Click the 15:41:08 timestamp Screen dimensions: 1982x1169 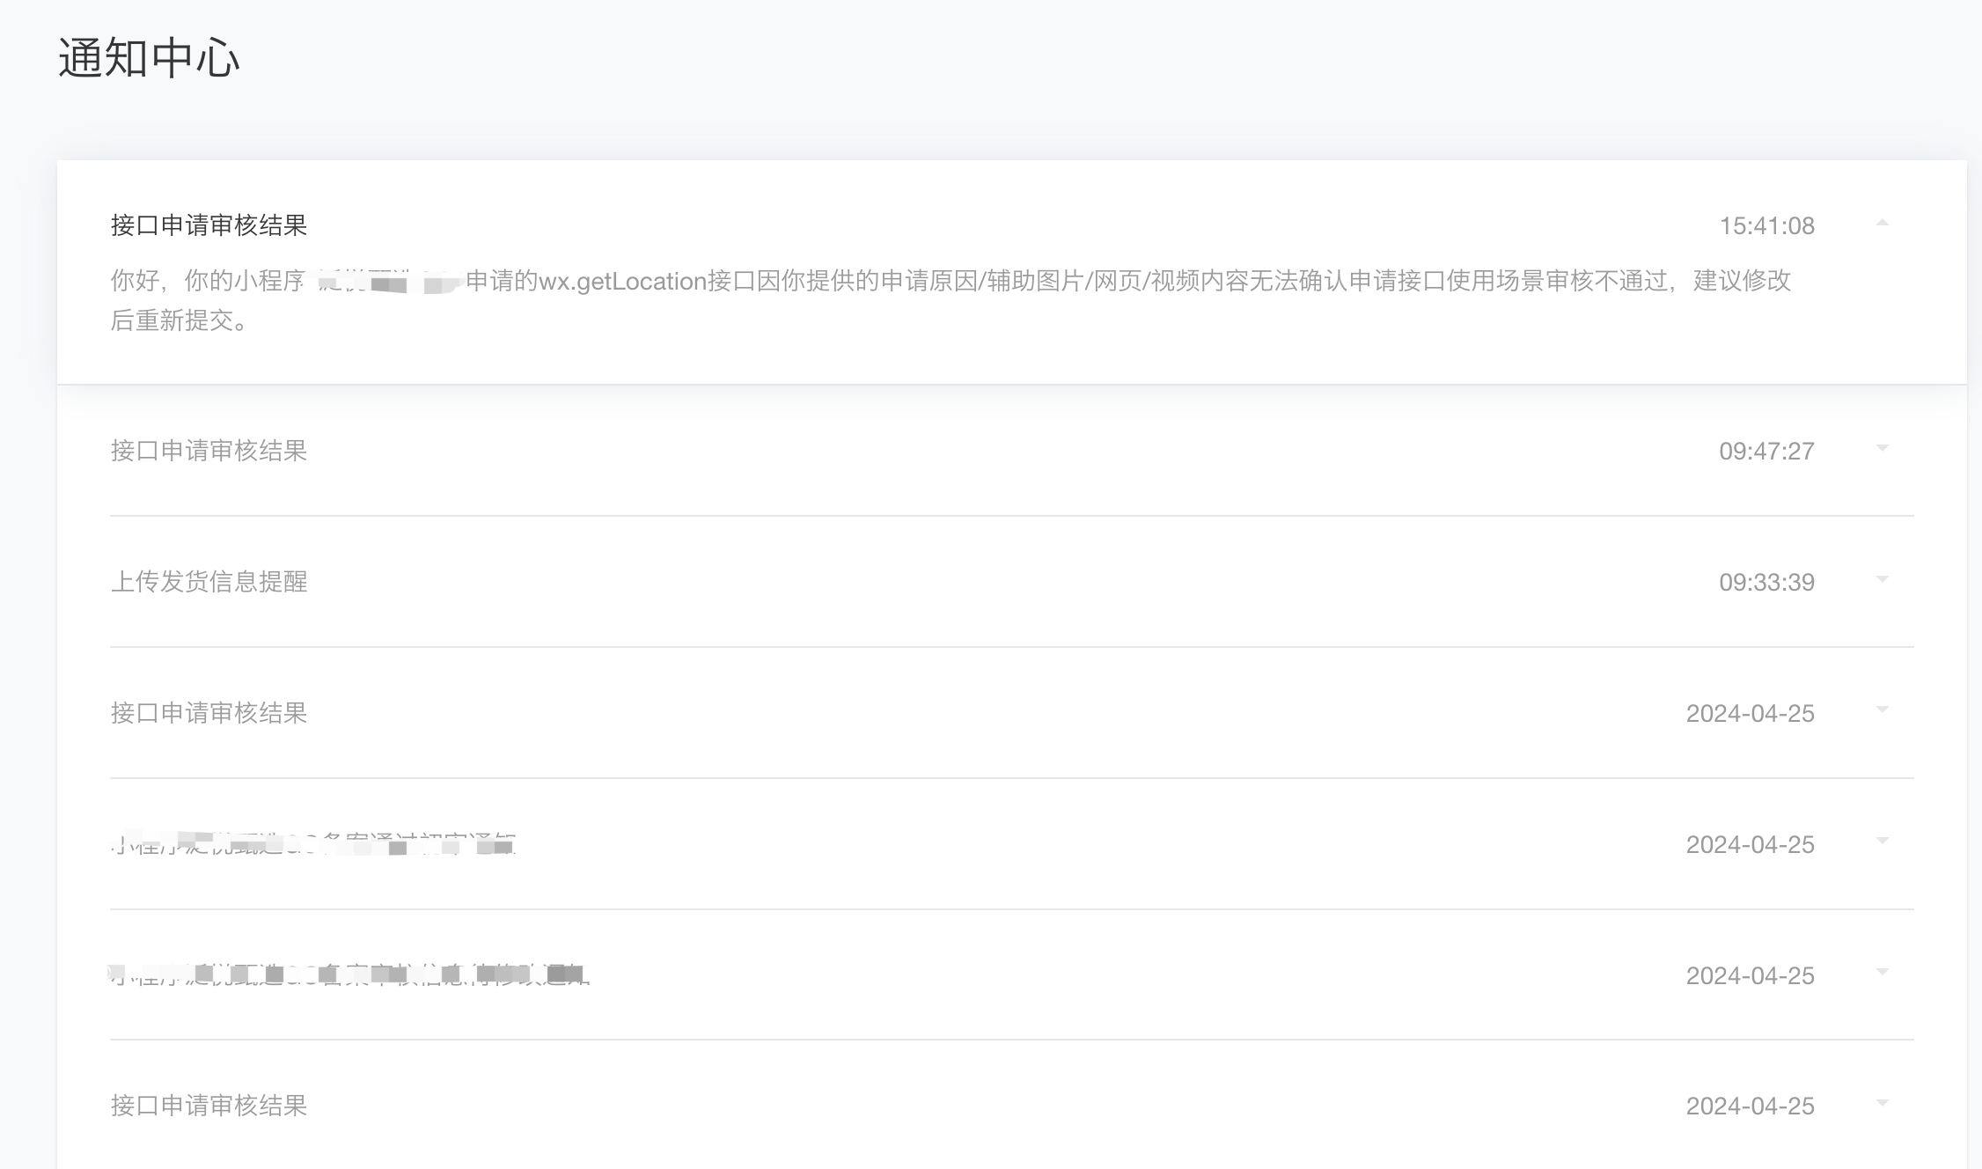1766,226
